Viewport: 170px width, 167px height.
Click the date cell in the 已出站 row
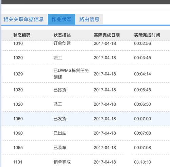click(x=105, y=133)
